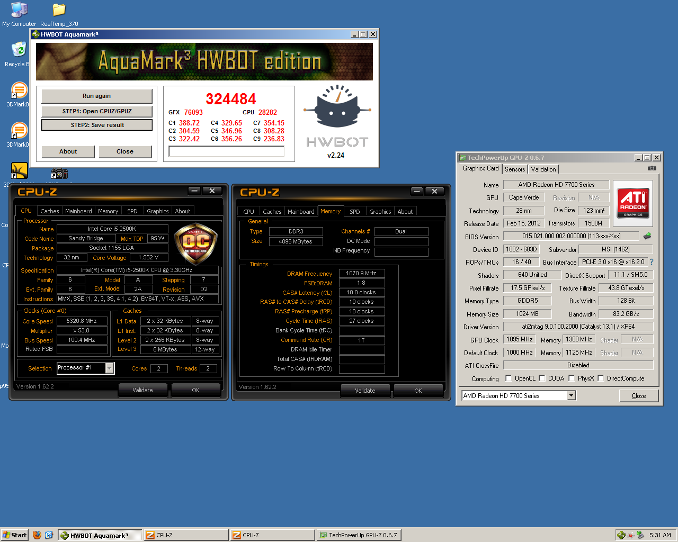The image size is (678, 542).
Task: Click the safely remove hardware tray icon
Action: click(640, 535)
